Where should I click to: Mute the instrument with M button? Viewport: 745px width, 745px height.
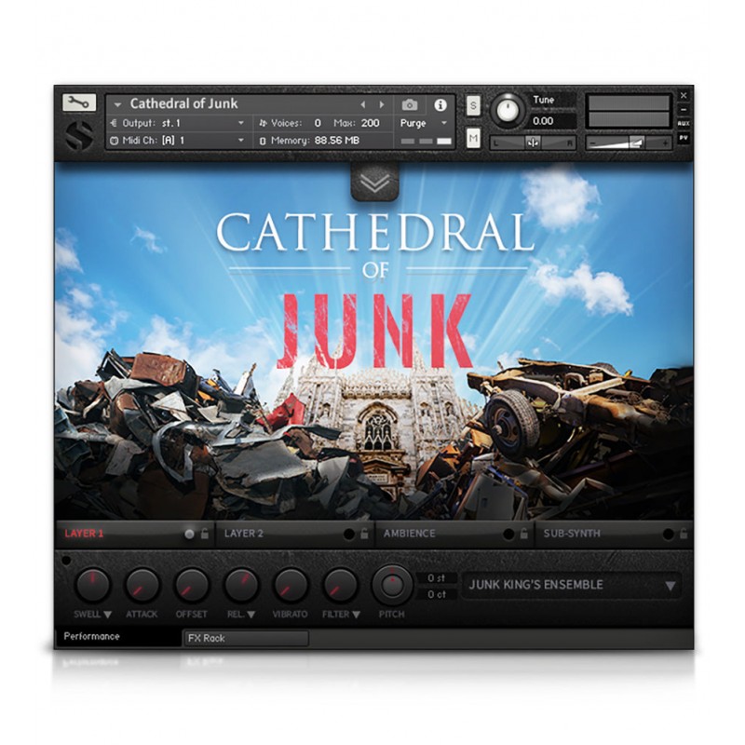click(x=473, y=139)
